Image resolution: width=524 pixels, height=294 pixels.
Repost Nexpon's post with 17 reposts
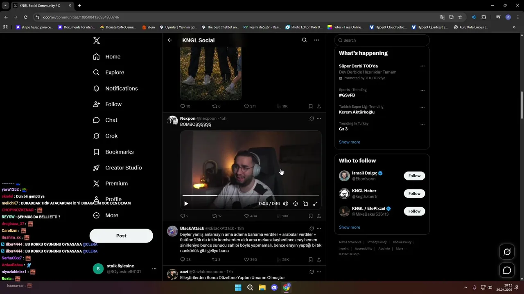217,216
